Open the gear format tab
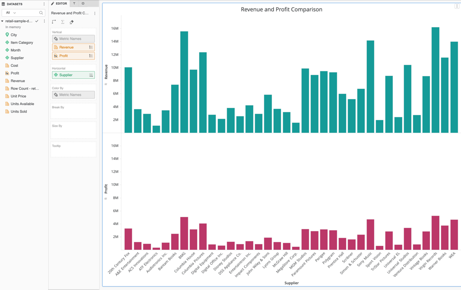This screenshot has height=290, width=461. pos(83,4)
